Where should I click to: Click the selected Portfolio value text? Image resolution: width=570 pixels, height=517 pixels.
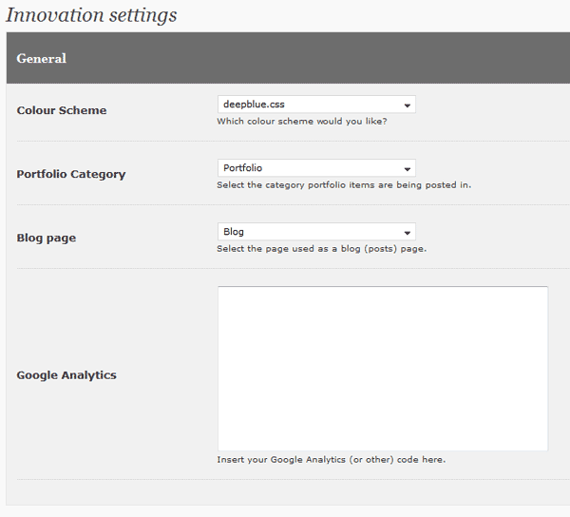(x=242, y=168)
